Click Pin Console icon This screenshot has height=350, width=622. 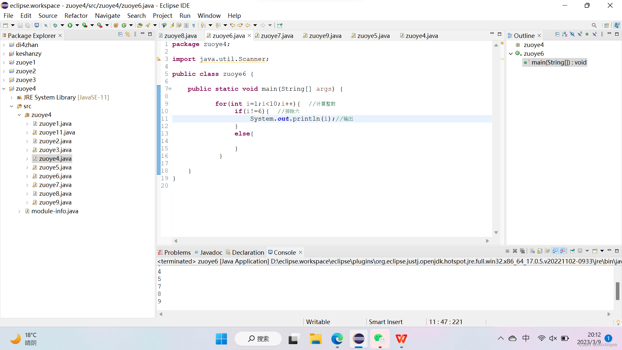tap(572, 251)
